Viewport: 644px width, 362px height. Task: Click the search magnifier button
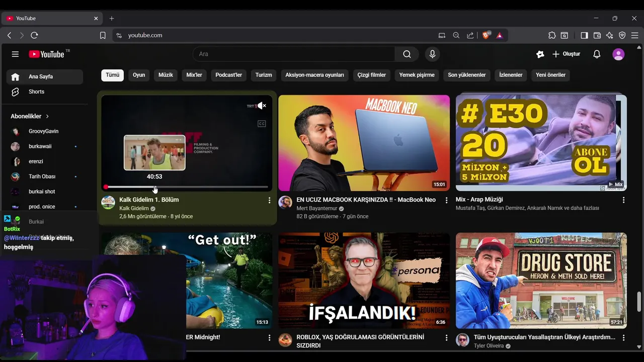coord(407,54)
